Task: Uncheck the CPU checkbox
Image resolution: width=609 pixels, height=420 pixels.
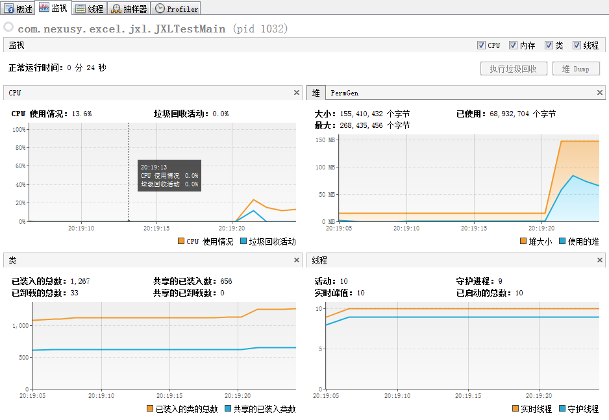Action: pyautogui.click(x=481, y=45)
